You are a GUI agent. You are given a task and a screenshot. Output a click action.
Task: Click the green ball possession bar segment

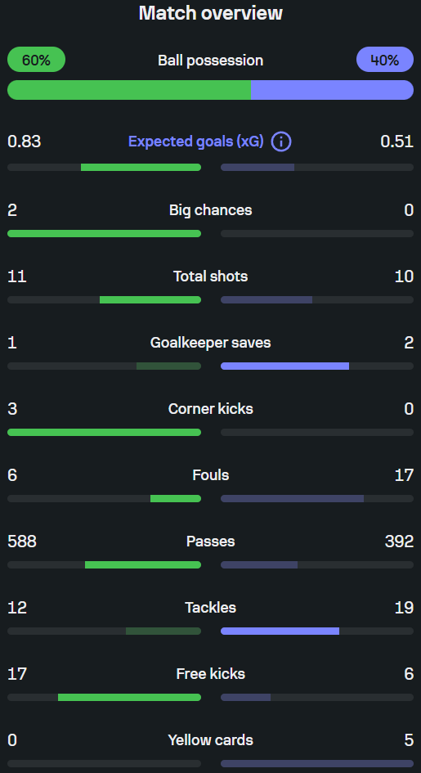tap(129, 90)
